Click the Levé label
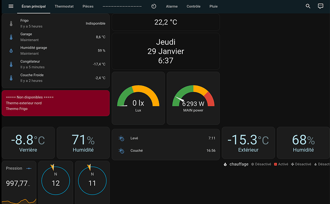This screenshot has width=330, height=204. (134, 138)
